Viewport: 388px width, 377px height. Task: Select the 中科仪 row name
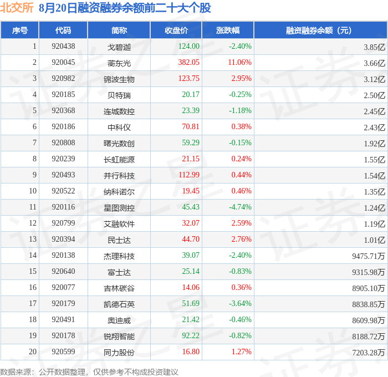pyautogui.click(x=119, y=128)
